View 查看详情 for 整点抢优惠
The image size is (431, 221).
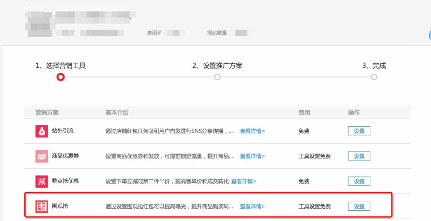point(243,181)
